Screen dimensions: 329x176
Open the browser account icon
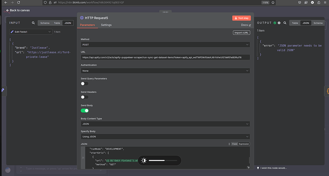[312, 2]
